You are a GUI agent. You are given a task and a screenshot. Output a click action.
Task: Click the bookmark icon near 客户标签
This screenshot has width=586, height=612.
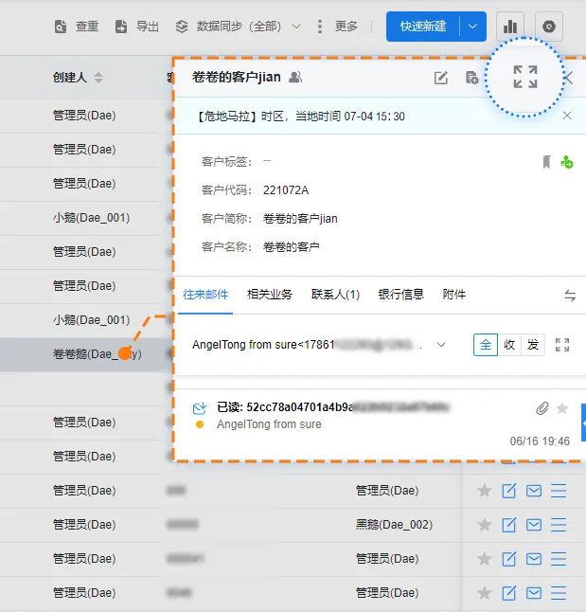(x=546, y=162)
